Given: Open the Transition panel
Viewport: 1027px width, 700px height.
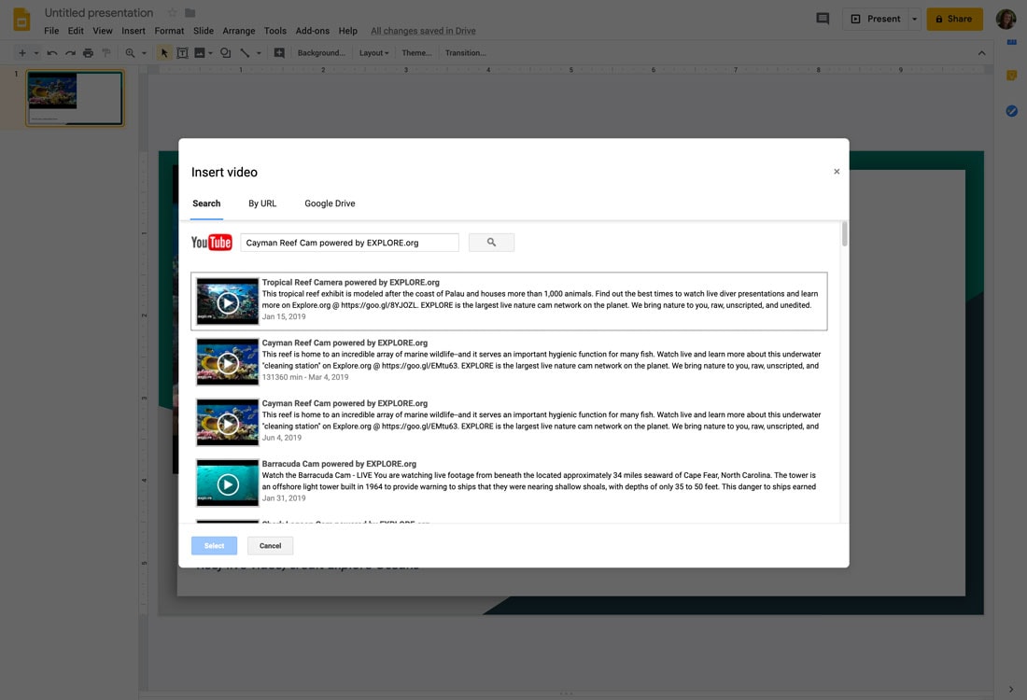Looking at the screenshot, I should tap(466, 53).
